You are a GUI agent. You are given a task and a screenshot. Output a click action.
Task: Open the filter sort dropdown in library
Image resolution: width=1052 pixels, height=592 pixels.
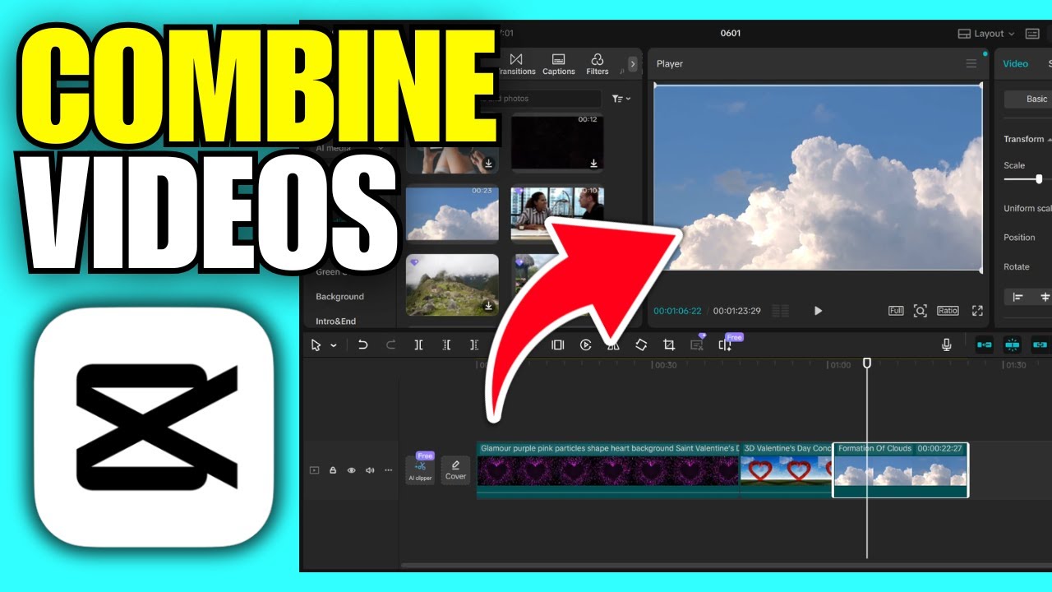tap(621, 99)
